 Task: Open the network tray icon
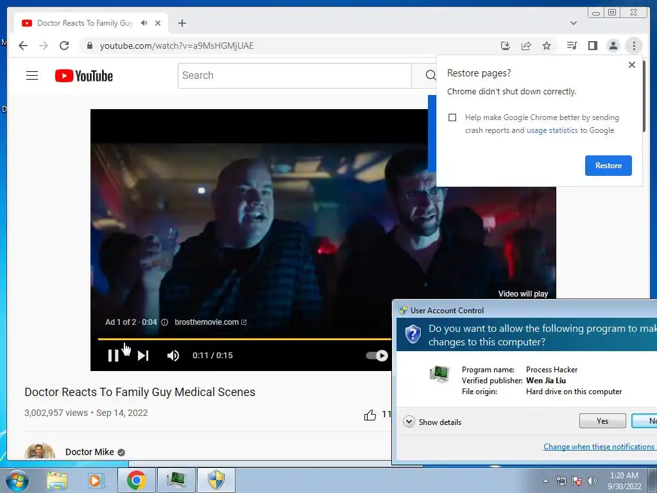[561, 481]
